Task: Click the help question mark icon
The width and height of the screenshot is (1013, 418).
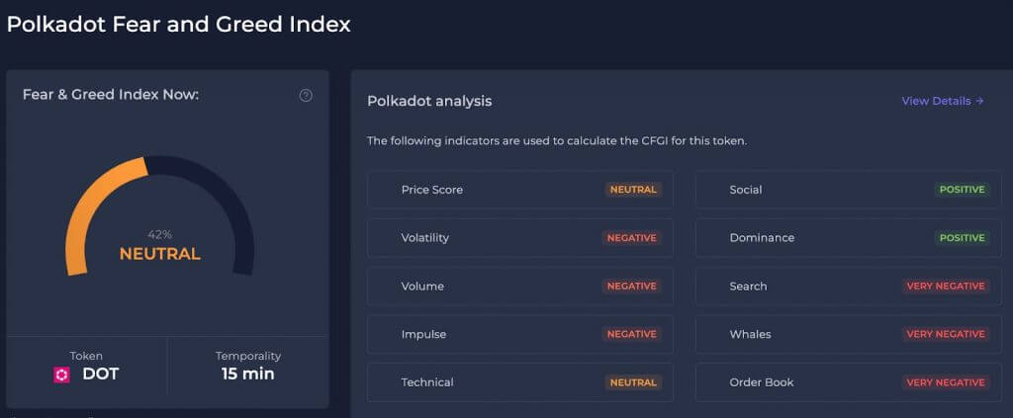Action: pyautogui.click(x=306, y=96)
